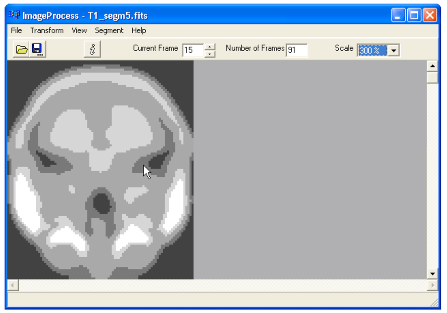Open the Help menu
The height and width of the screenshot is (313, 447).
[139, 31]
